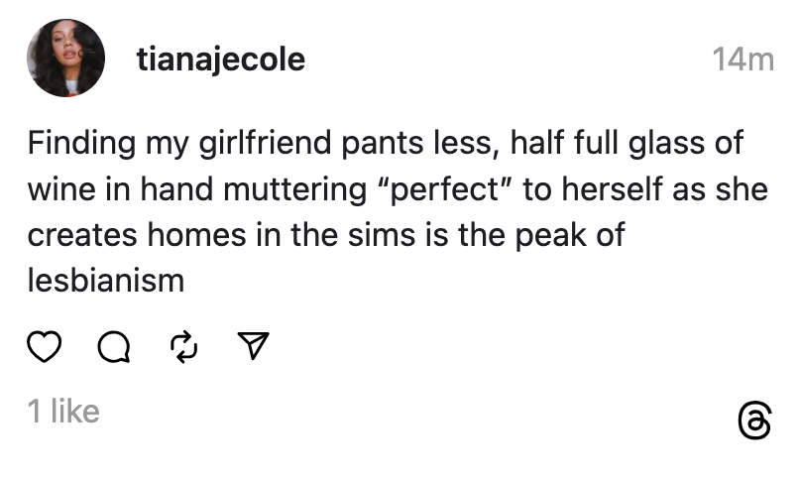Click the word "lesbianism" in the post
Image resolution: width=799 pixels, height=480 pixels.
click(106, 281)
